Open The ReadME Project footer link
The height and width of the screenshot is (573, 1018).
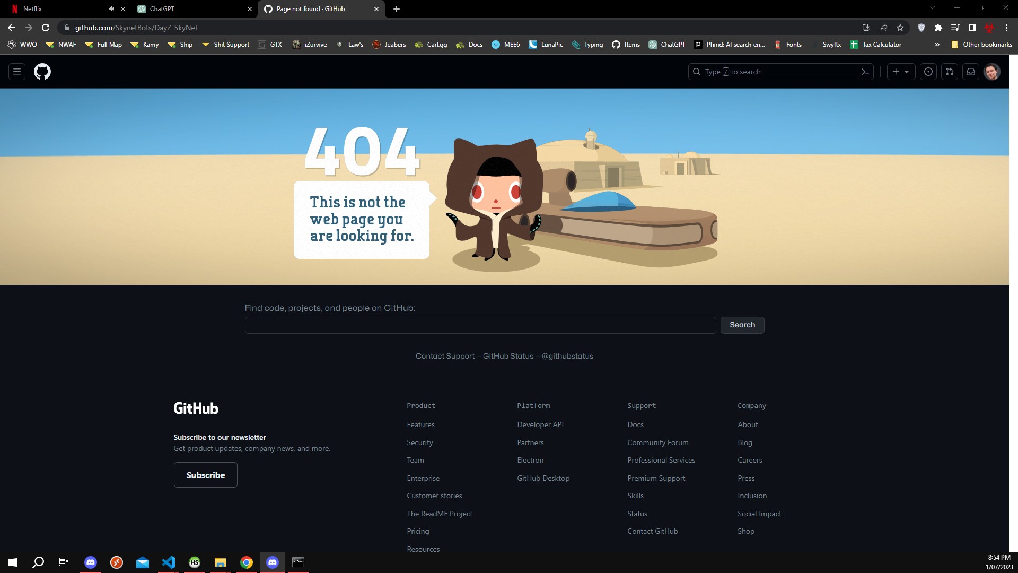pos(440,514)
